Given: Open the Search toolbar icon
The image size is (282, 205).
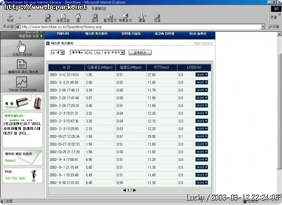Looking at the screenshot, I should click(x=95, y=16).
